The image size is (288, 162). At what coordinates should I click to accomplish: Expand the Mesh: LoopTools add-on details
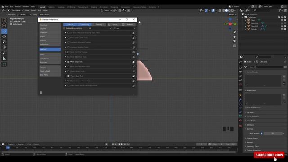[65, 62]
